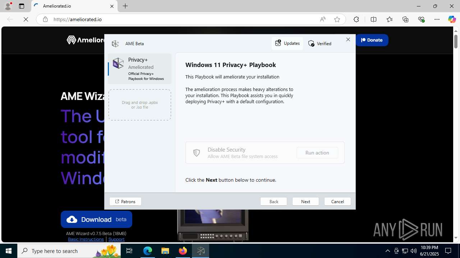Click the Drag and drop .apbx drop zone

pos(140,105)
